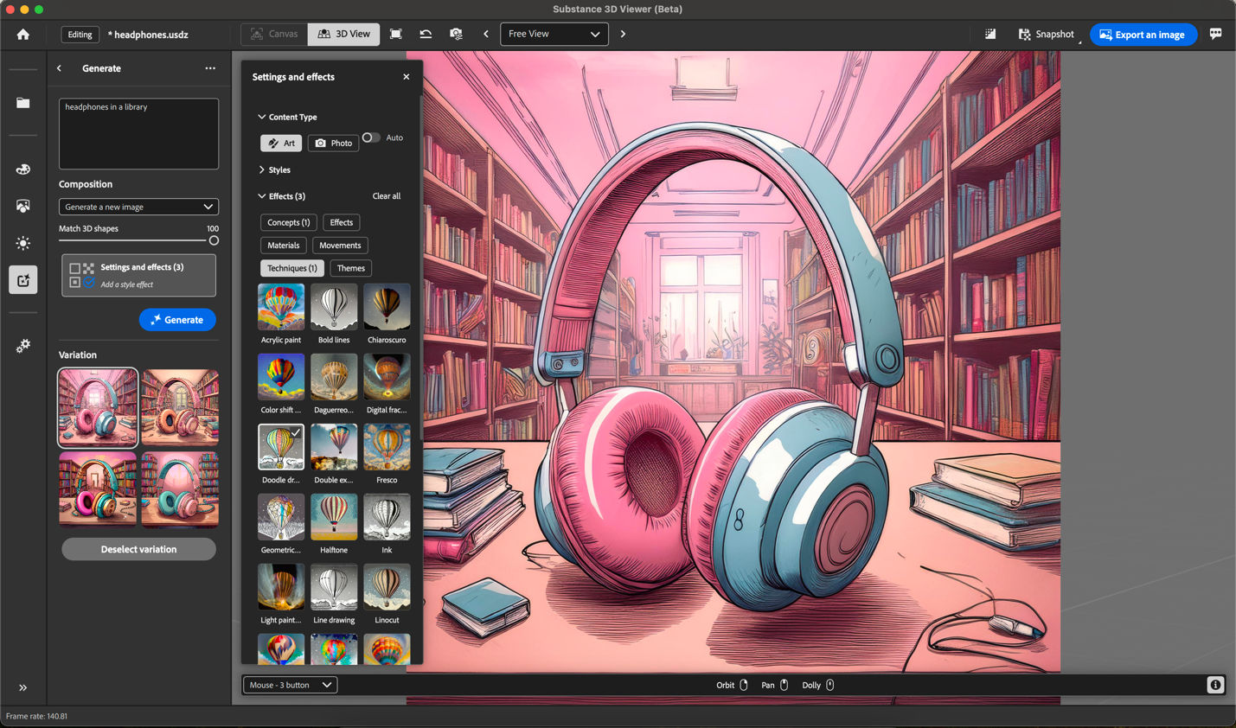Enable the Bold lines effect

334,307
